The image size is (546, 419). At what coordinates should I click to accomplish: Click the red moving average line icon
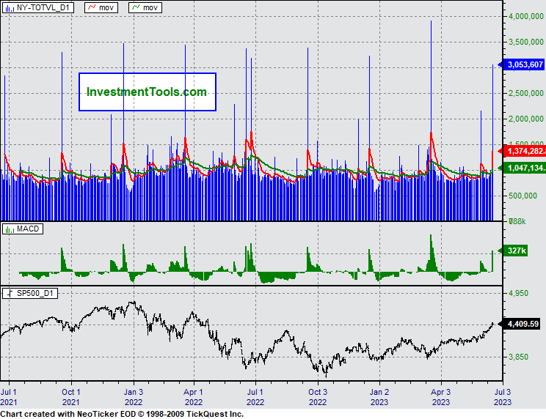point(92,7)
